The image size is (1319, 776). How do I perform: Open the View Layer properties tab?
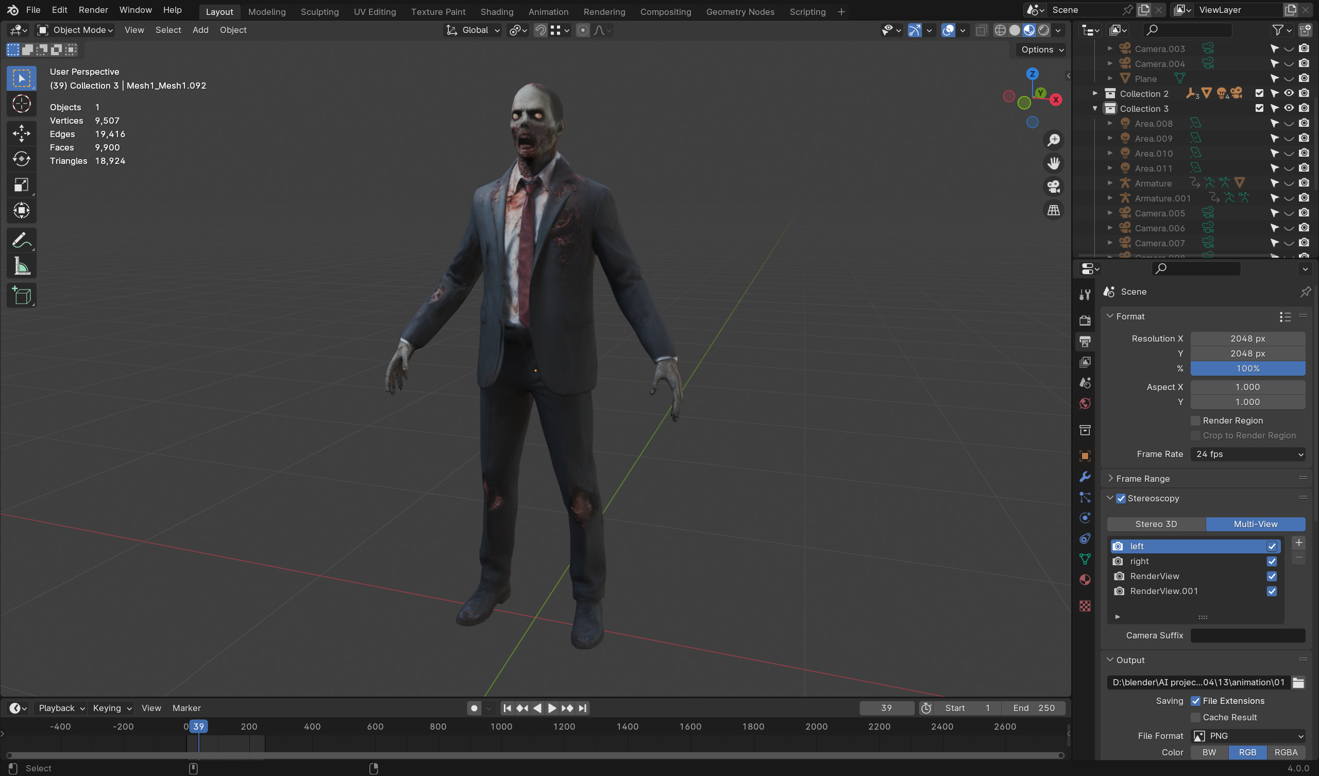pos(1085,362)
